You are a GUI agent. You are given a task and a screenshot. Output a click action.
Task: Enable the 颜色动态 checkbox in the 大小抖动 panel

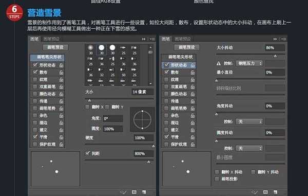tap(166, 94)
